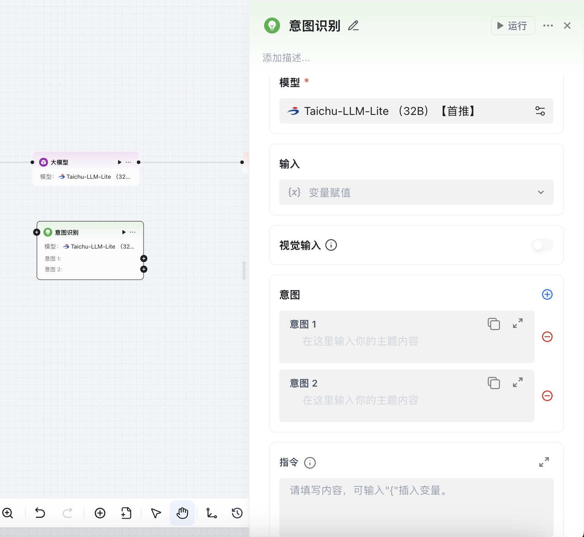584x537 pixels.
Task: Expand the 意图 1 editor
Action: pyautogui.click(x=517, y=324)
